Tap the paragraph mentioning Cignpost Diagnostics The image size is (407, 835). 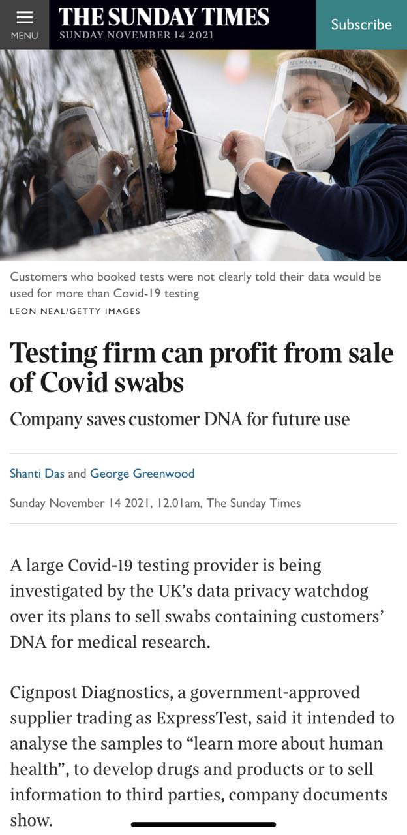(202, 755)
